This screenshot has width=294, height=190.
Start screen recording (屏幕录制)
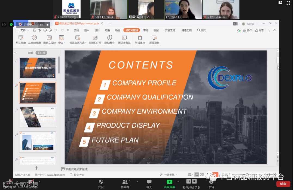(154, 39)
